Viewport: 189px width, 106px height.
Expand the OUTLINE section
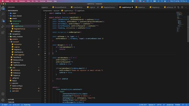tap(11, 100)
